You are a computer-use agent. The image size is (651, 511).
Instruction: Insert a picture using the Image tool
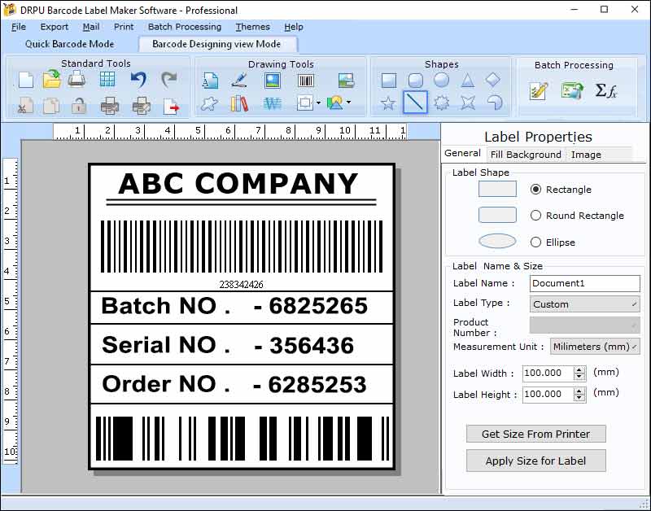(x=272, y=79)
